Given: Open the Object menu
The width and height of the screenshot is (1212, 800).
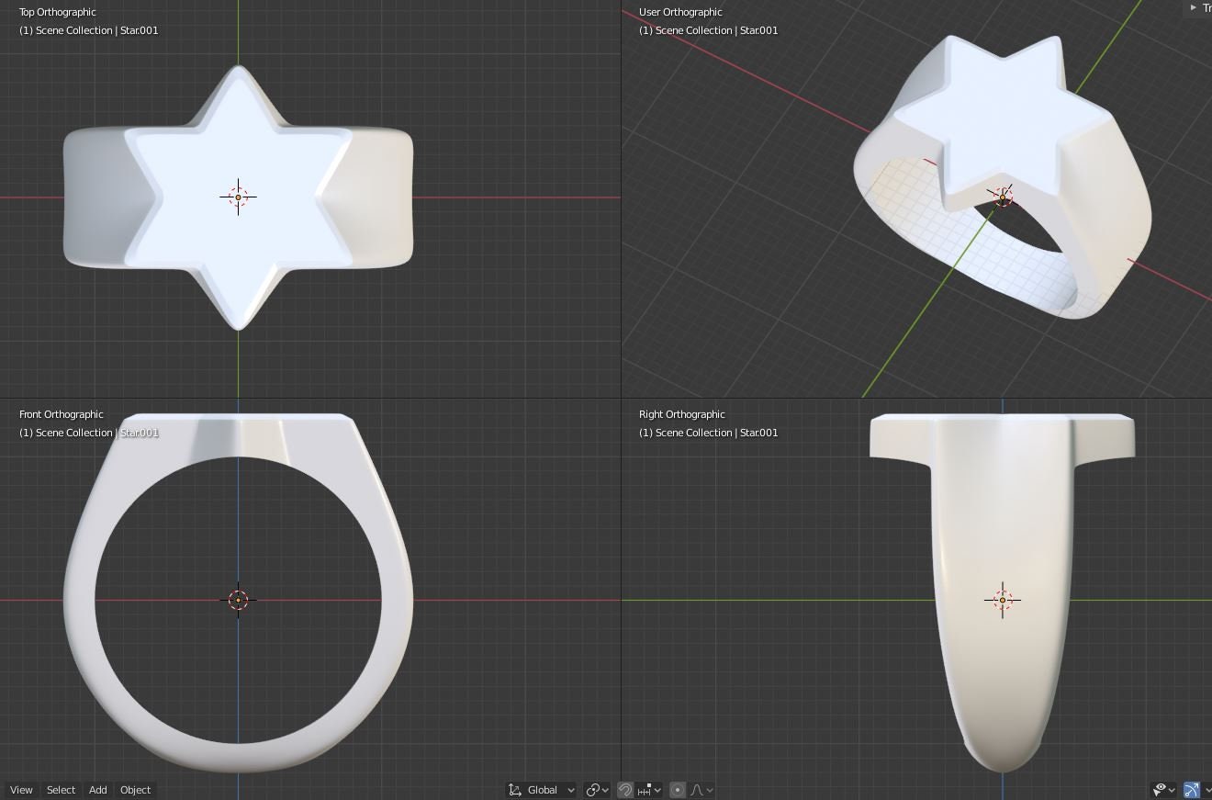Looking at the screenshot, I should tap(135, 790).
